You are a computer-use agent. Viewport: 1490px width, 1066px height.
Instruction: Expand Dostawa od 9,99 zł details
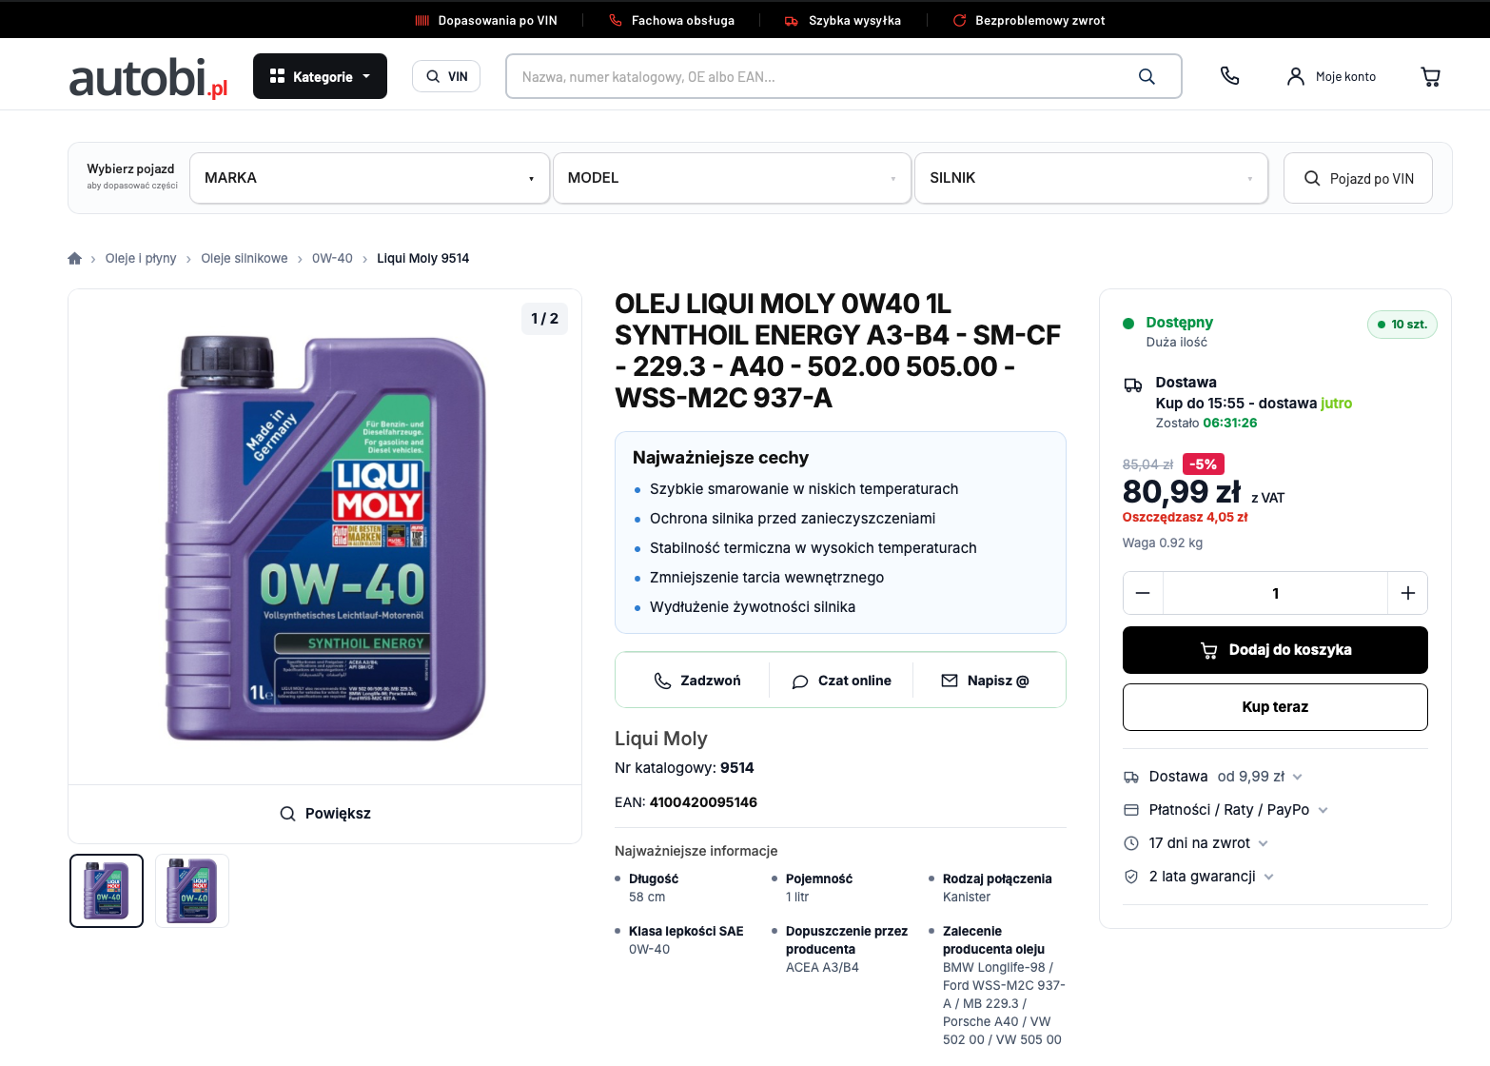(x=1213, y=777)
